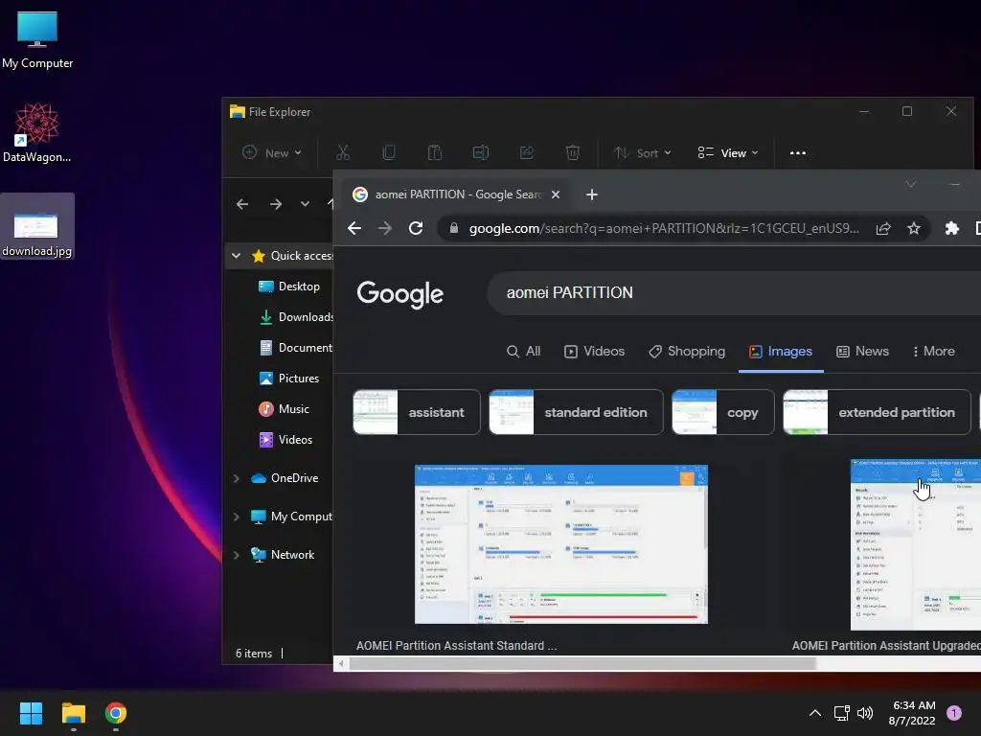Switch to the Videos search tab
Viewport: 981px width, 736px height.
point(594,351)
